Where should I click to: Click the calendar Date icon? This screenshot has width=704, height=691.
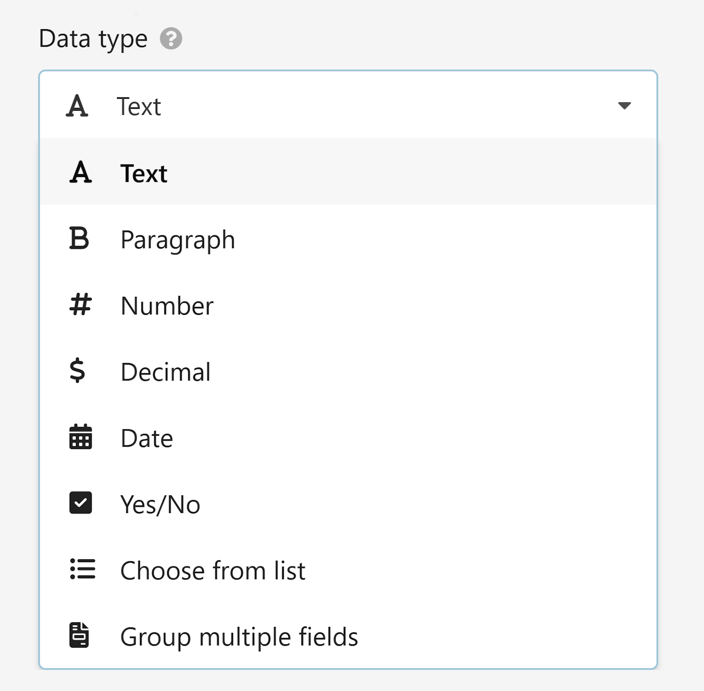[x=80, y=437]
